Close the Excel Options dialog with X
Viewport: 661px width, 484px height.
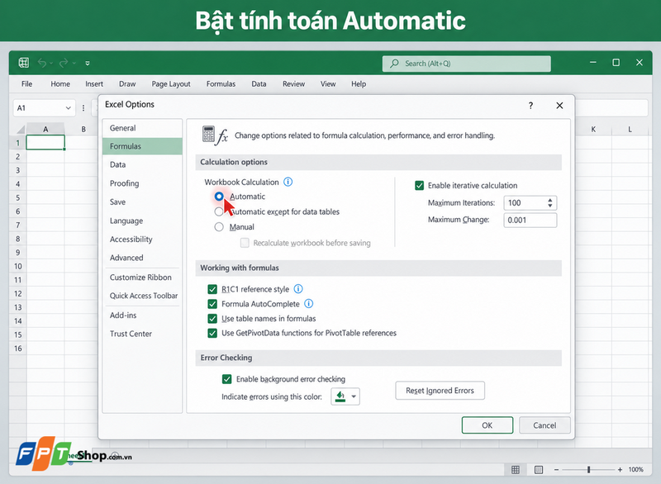click(x=559, y=106)
